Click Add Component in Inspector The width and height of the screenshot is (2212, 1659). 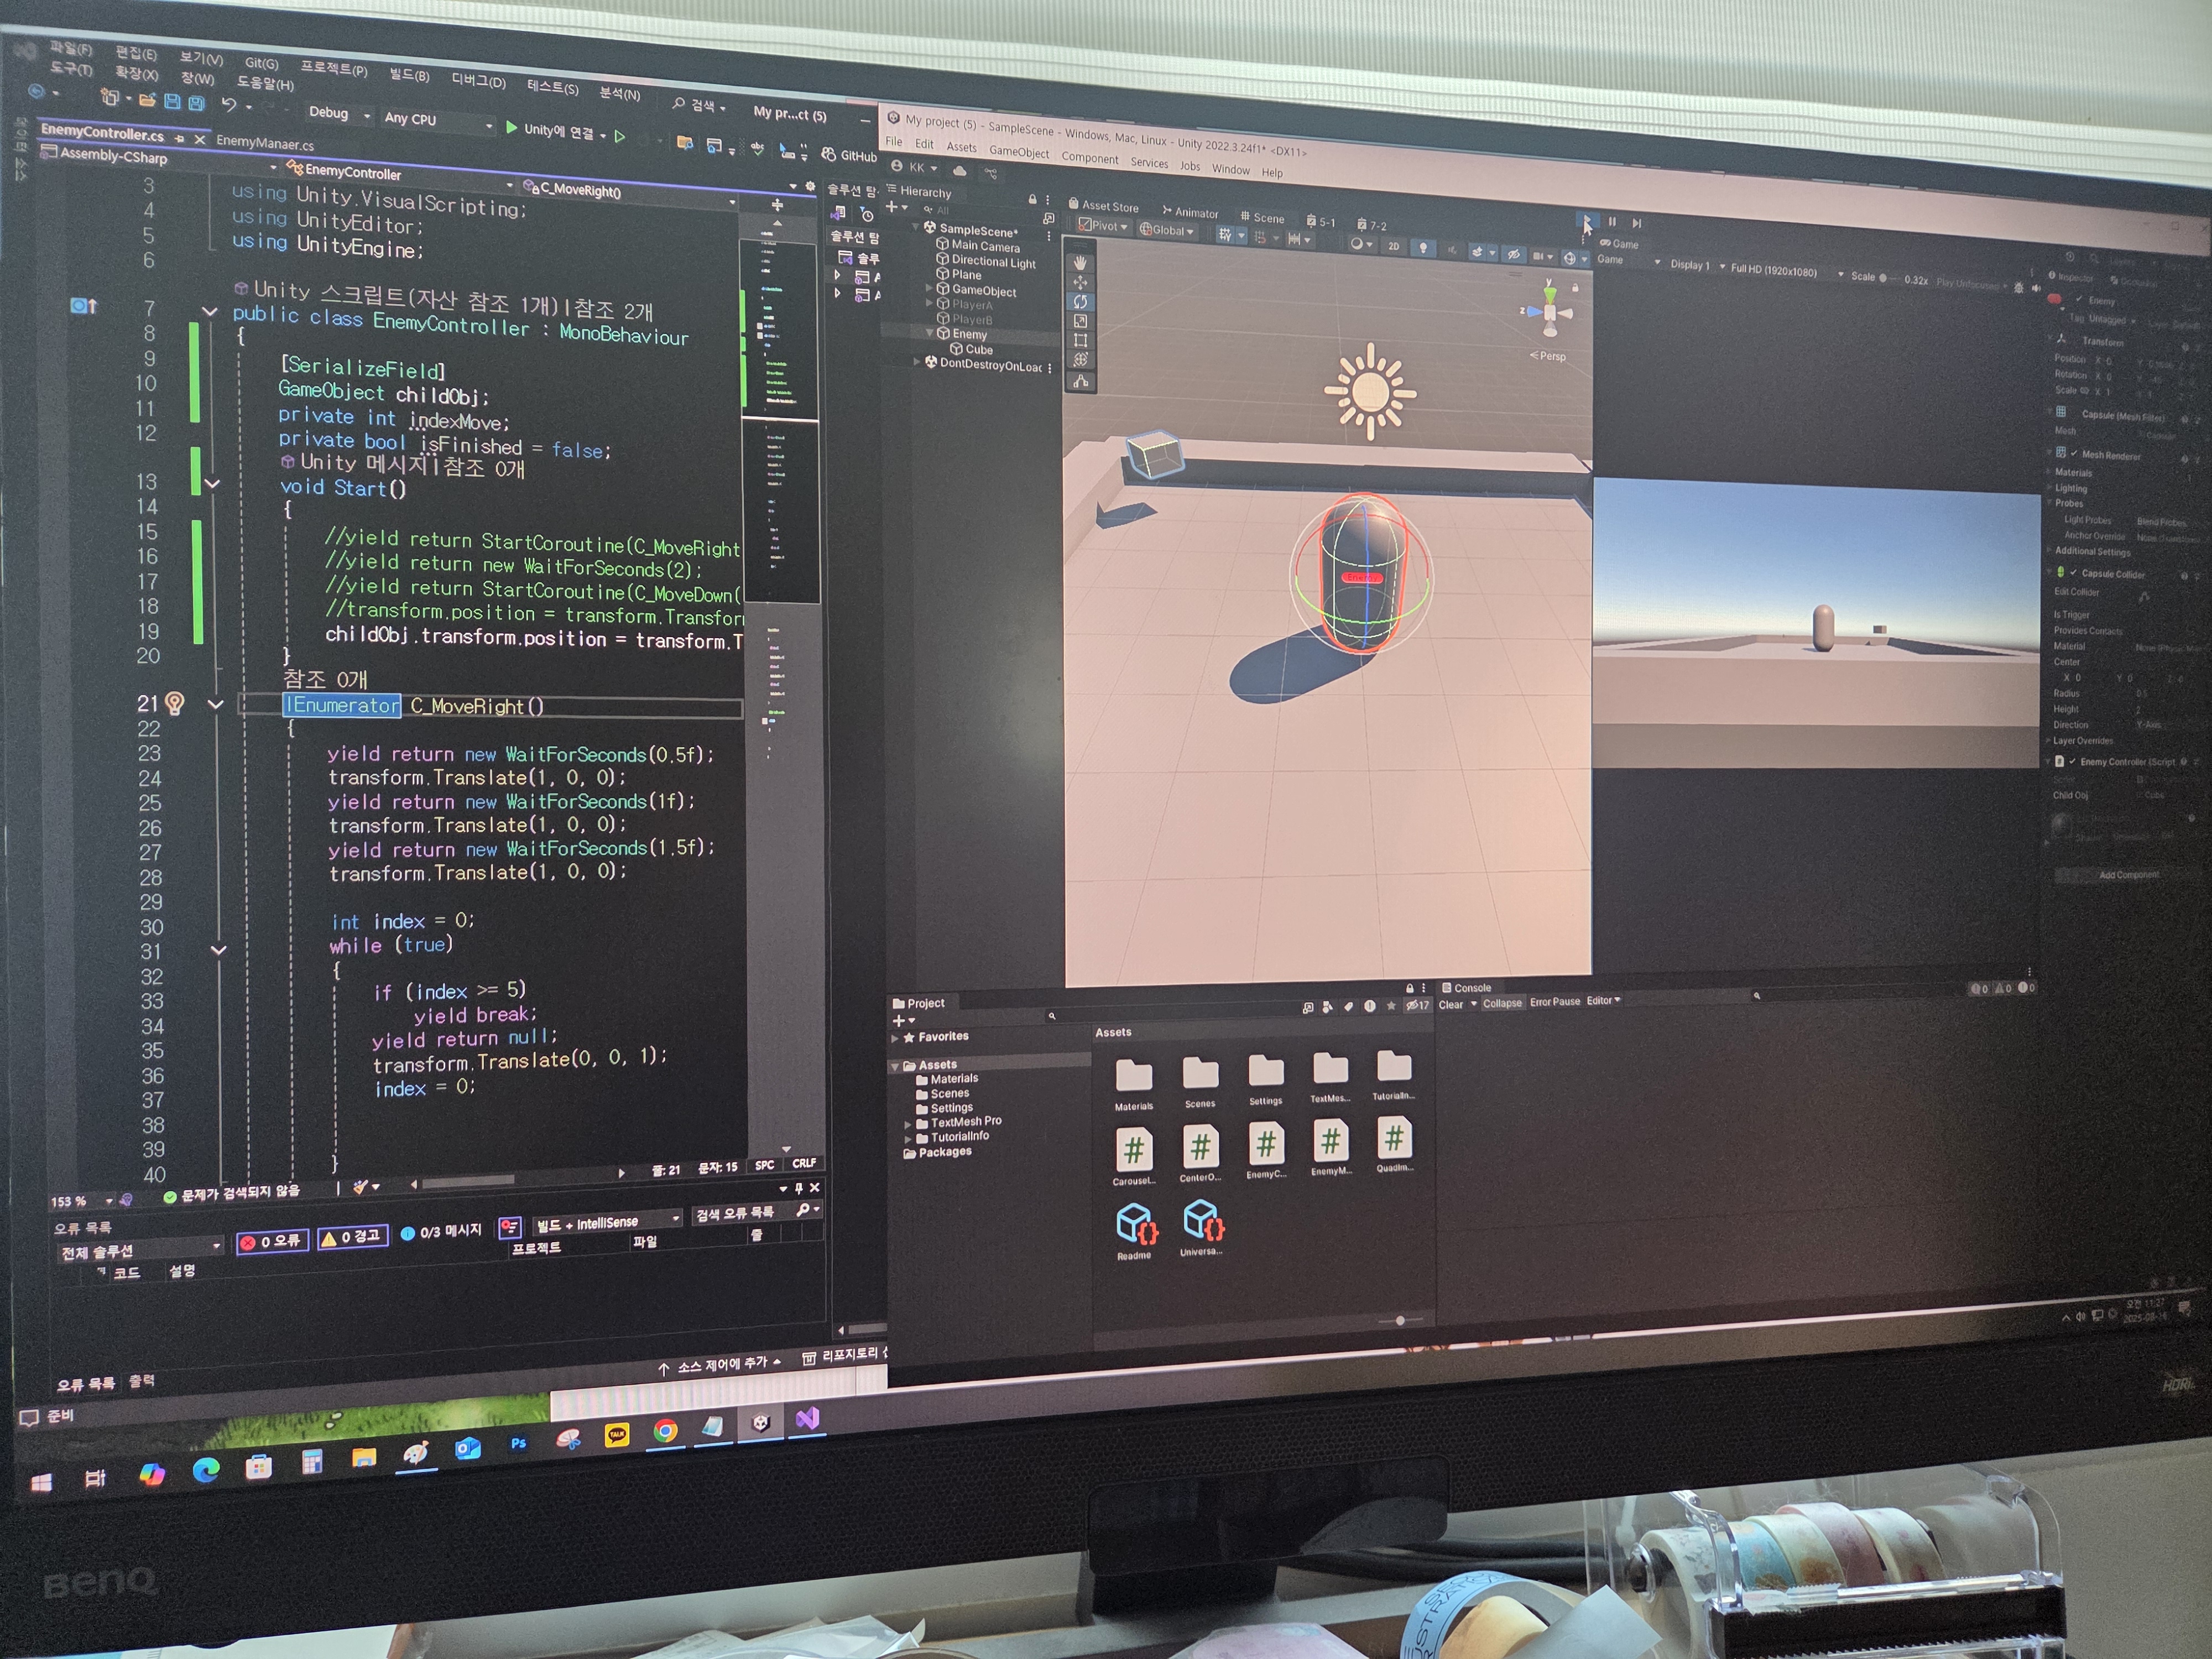tap(2128, 874)
